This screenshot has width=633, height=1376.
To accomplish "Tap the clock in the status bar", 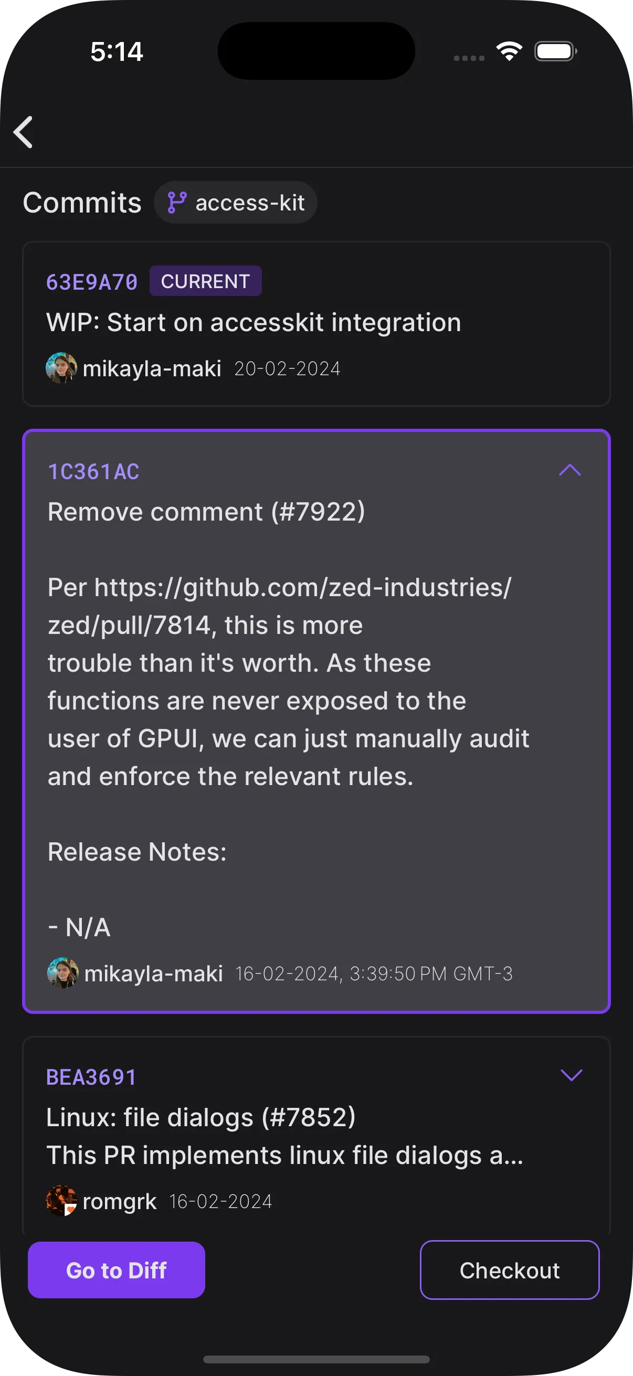I will [x=117, y=51].
